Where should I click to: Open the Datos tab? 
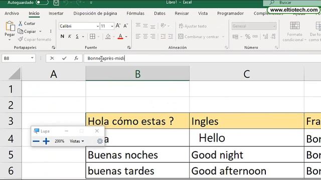(159, 13)
